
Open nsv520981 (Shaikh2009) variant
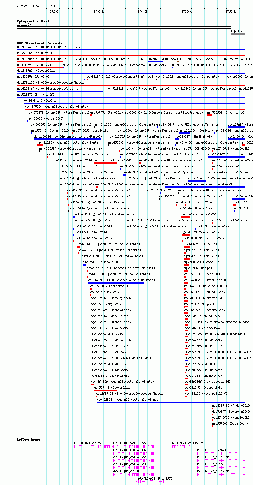(226, 112)
